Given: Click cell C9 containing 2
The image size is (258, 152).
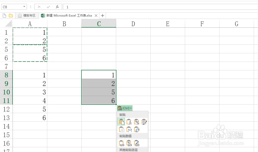Looking at the screenshot, I should pos(99,83).
